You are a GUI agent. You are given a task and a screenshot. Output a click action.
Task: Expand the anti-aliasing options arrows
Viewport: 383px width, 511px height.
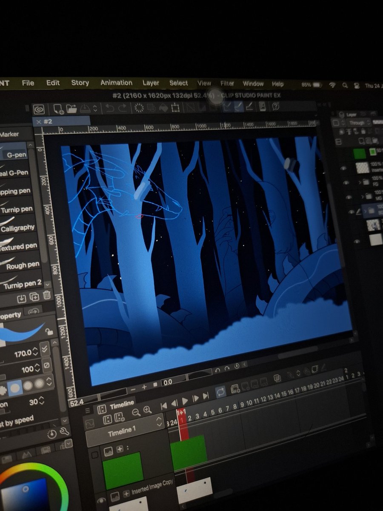click(x=50, y=381)
